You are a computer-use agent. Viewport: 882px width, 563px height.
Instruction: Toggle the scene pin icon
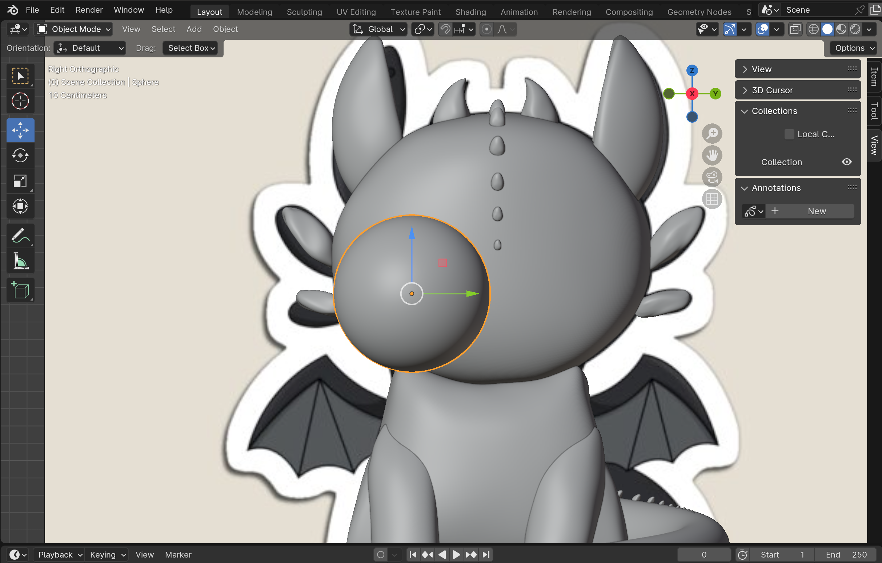click(x=860, y=10)
